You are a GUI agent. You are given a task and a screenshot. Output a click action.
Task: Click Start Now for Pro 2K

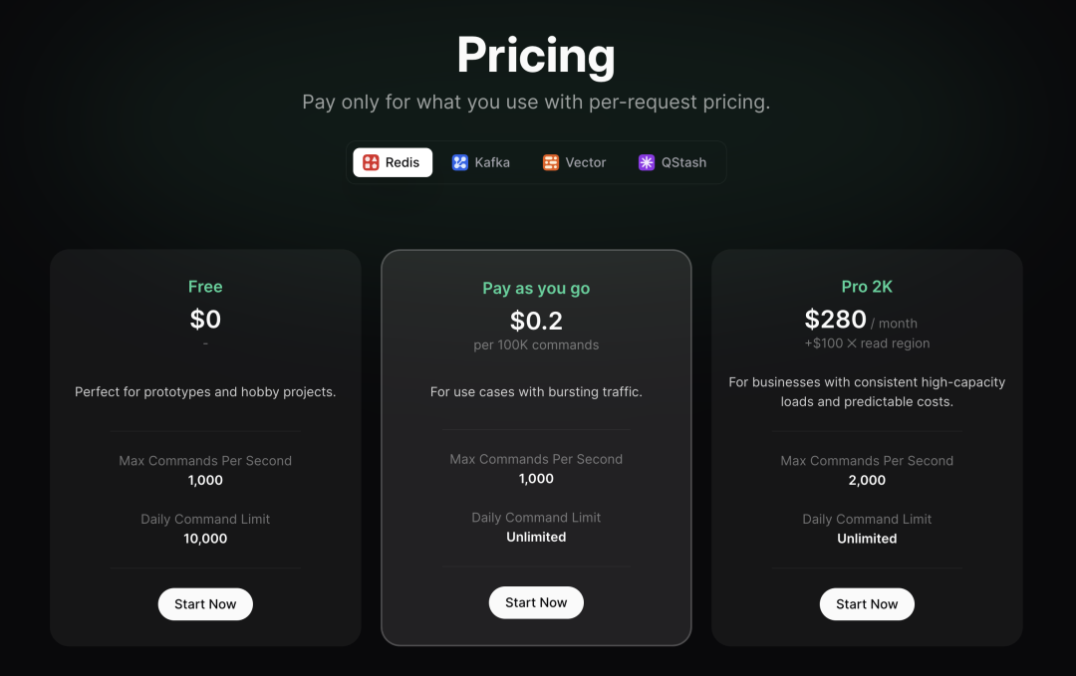(x=867, y=603)
